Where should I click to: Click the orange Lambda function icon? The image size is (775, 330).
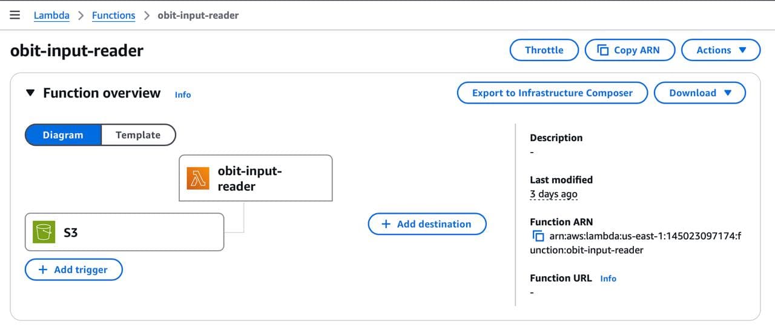(198, 179)
